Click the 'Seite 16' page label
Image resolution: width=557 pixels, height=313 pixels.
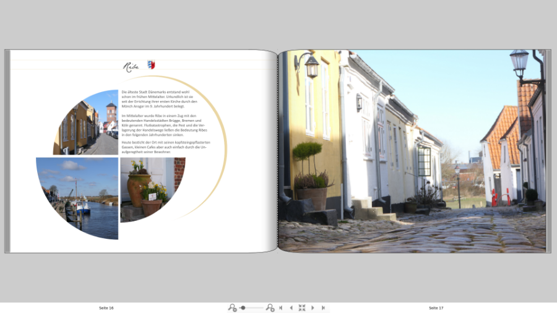(x=106, y=307)
